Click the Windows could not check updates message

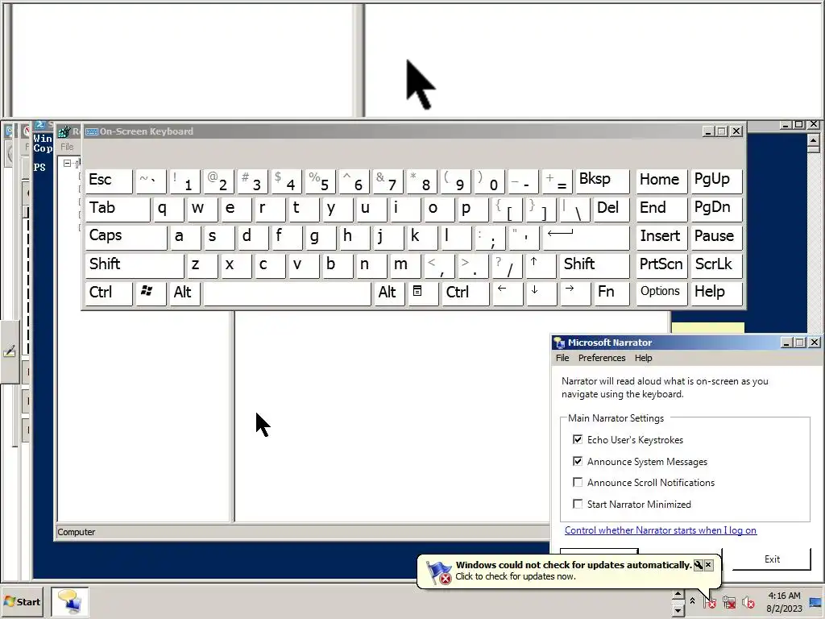573,565
